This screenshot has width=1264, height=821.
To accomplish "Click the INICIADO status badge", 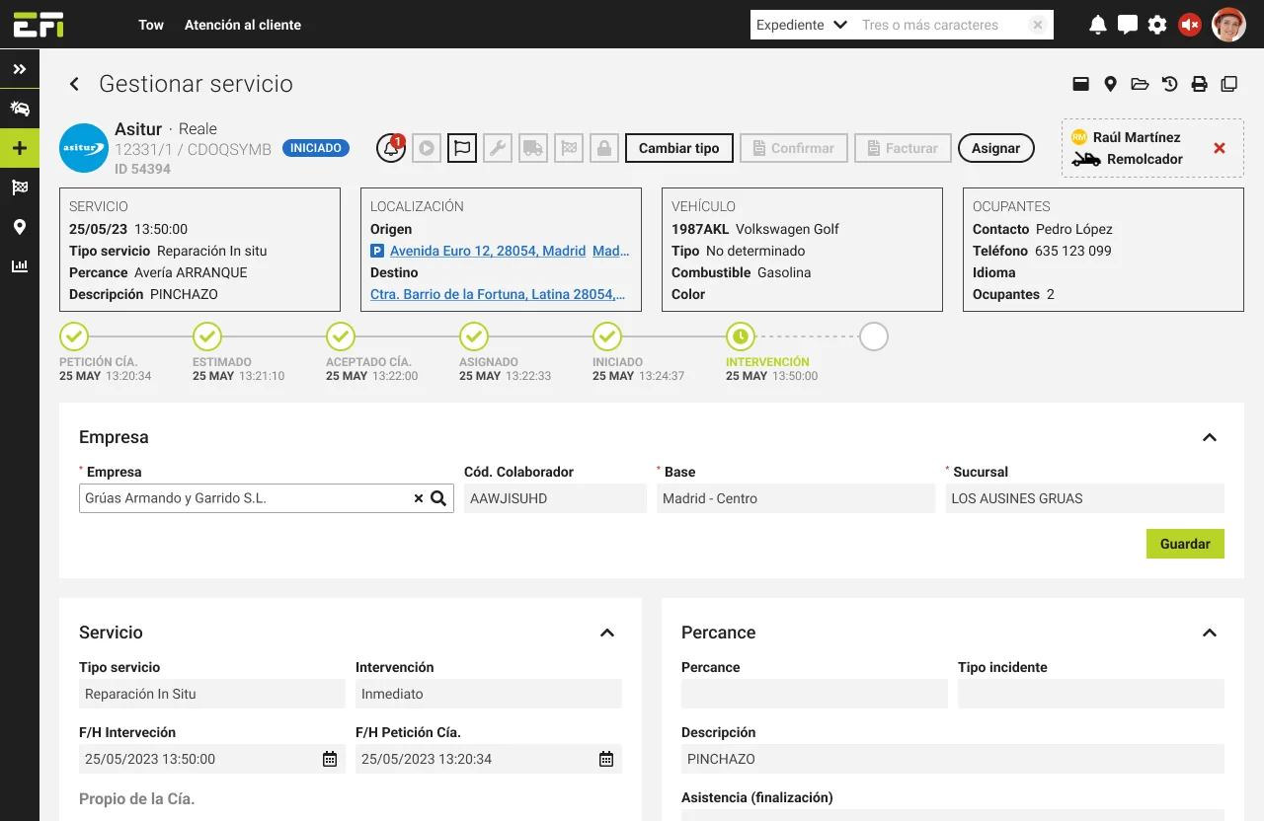I will (x=316, y=148).
